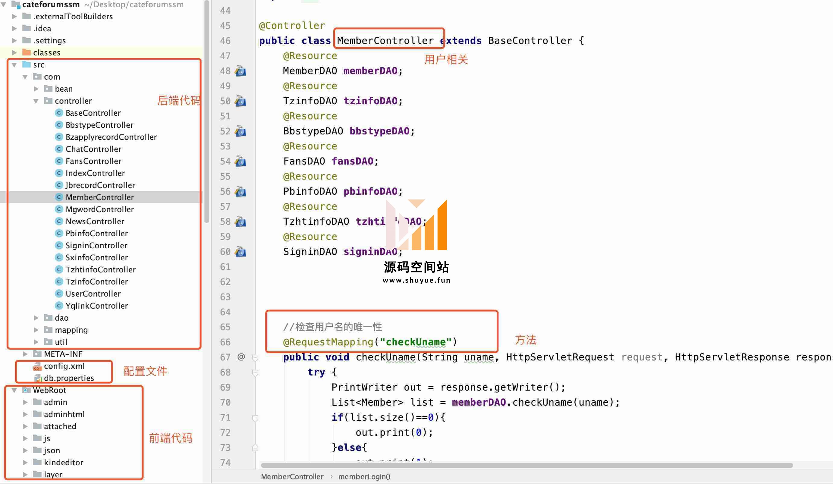Click the project panel vertical scrollbar
Screen dimensions: 833x484
click(x=207, y=112)
